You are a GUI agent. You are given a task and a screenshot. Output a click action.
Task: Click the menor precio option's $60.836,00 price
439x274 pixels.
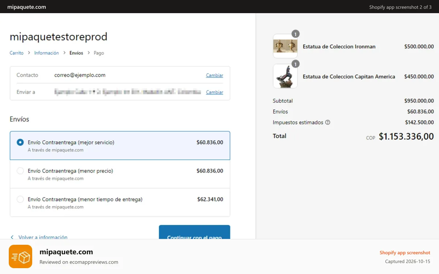pyautogui.click(x=210, y=171)
